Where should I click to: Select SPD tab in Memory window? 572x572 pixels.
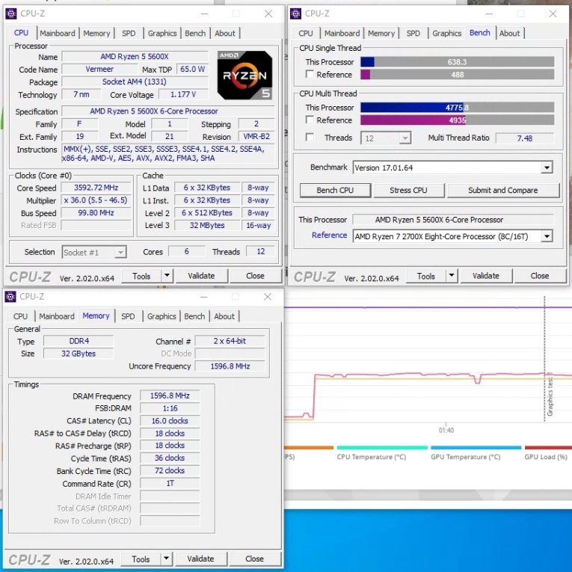coord(128,316)
